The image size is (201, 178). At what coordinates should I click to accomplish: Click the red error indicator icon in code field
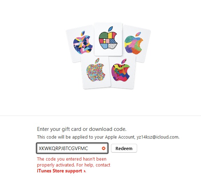point(104,148)
